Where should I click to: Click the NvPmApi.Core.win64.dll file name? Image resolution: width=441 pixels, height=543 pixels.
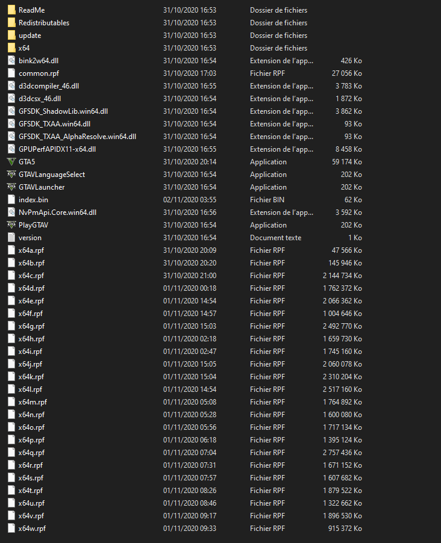(x=57, y=212)
